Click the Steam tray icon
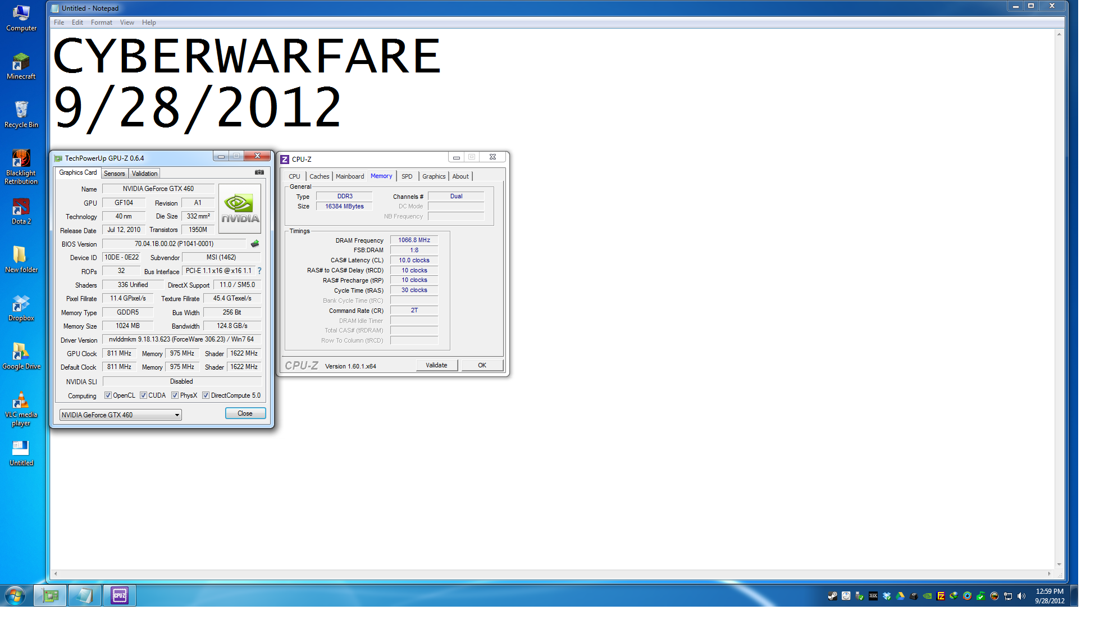This screenshot has width=1113, height=628. [x=833, y=596]
